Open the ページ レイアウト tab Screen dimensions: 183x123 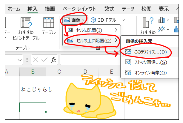80,9
